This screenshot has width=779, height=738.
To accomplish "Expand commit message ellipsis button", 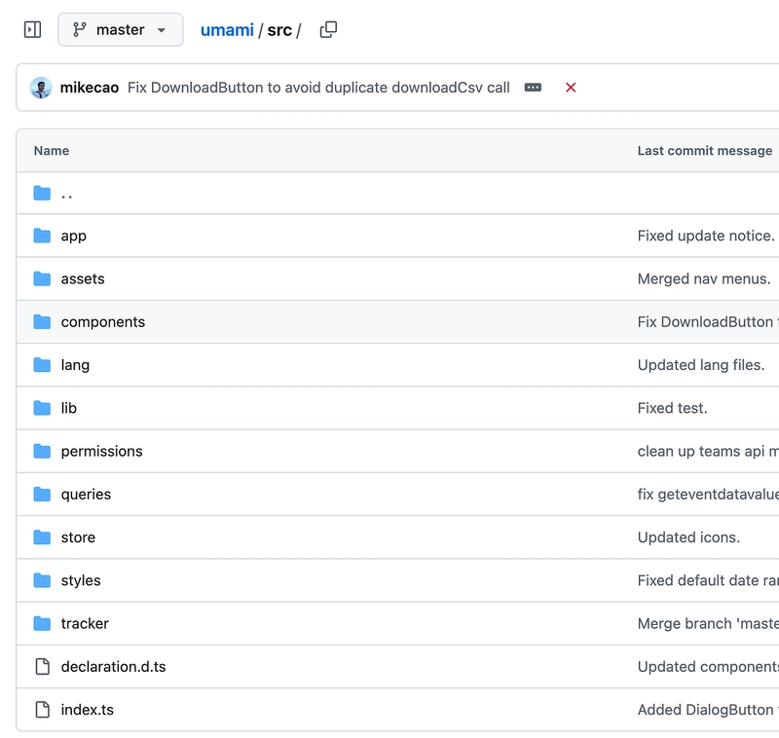I will 533,88.
